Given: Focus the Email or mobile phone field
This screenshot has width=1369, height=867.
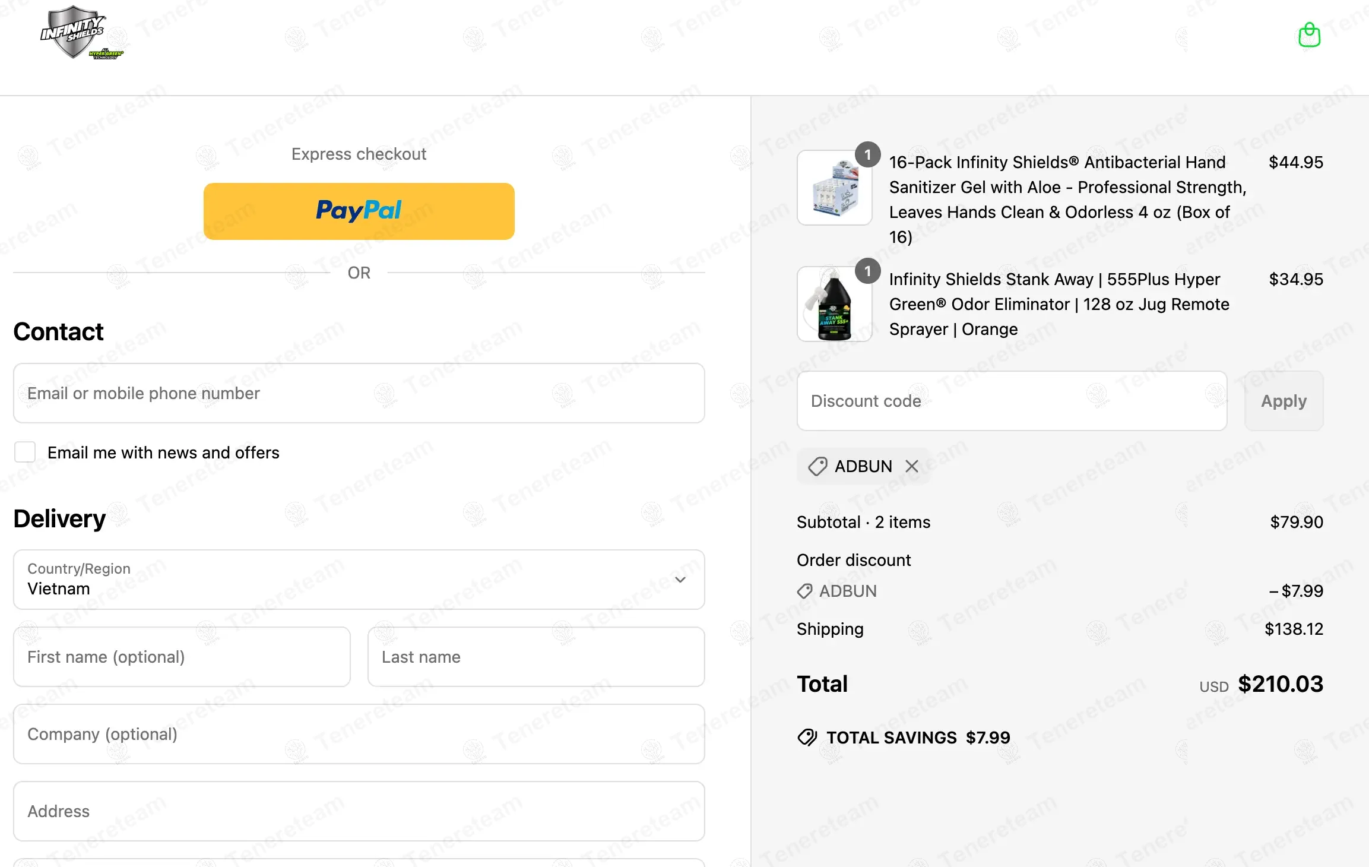Looking at the screenshot, I should click(359, 393).
